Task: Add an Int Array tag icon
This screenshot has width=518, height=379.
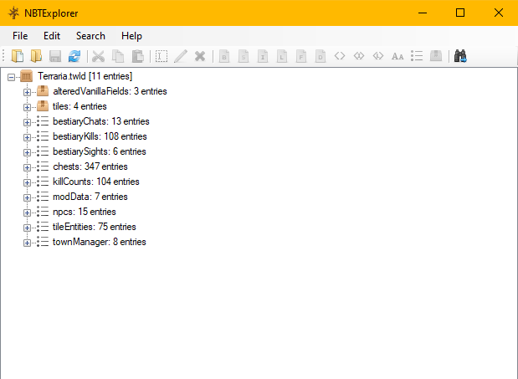Action: (x=359, y=56)
